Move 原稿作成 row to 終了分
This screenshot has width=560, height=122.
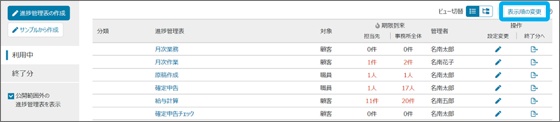(x=534, y=75)
